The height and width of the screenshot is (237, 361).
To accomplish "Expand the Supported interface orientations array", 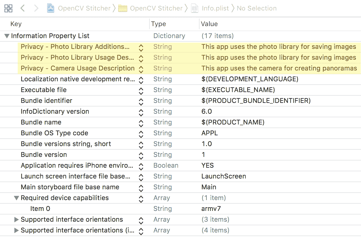I will point(17,220).
